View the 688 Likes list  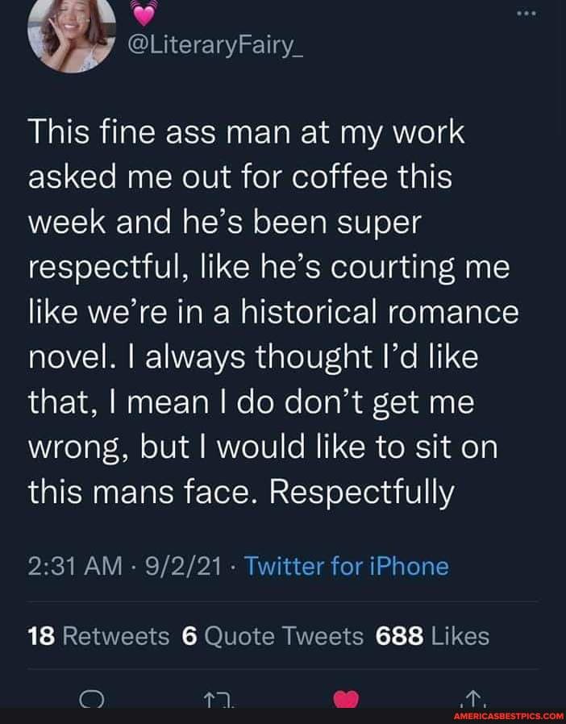coord(433,636)
